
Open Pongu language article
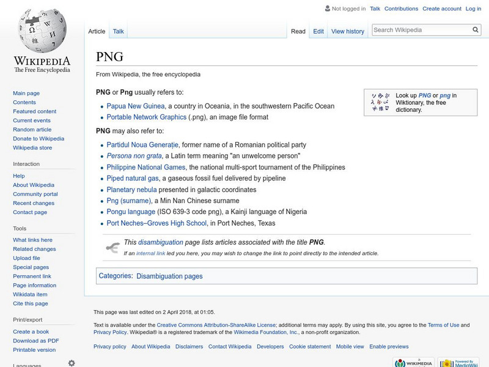(x=131, y=212)
